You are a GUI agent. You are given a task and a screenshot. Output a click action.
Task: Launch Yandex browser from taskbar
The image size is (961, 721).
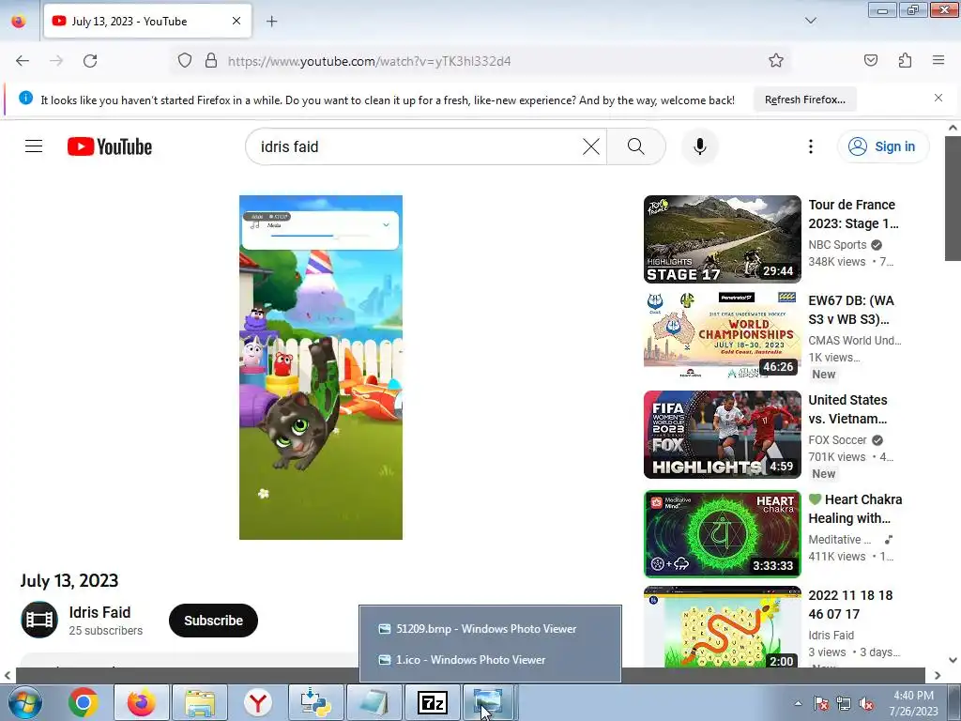(257, 702)
